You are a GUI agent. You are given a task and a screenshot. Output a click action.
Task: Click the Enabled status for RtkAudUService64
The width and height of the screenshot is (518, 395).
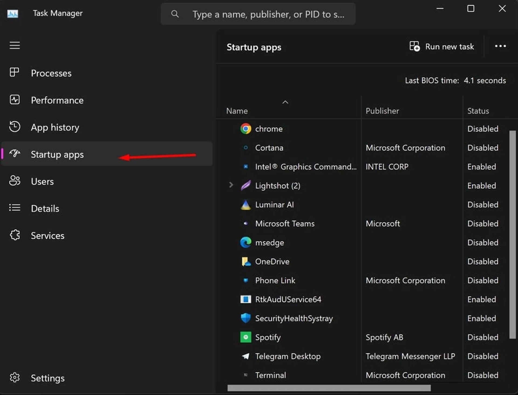(x=482, y=299)
